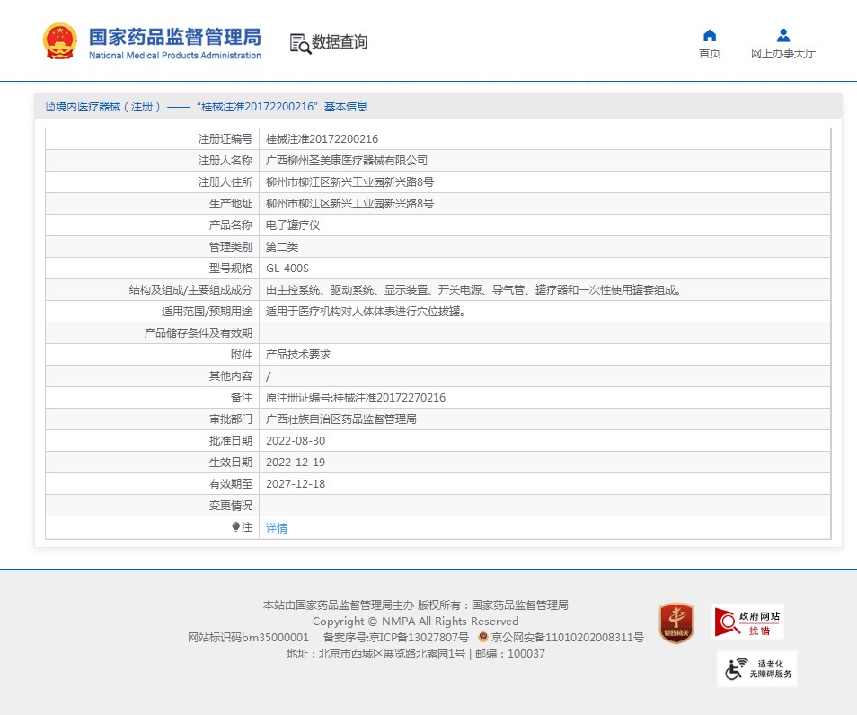Image resolution: width=857 pixels, height=715 pixels.
Task: Click the document icon beside 境内医疗器械
Action: (50, 107)
